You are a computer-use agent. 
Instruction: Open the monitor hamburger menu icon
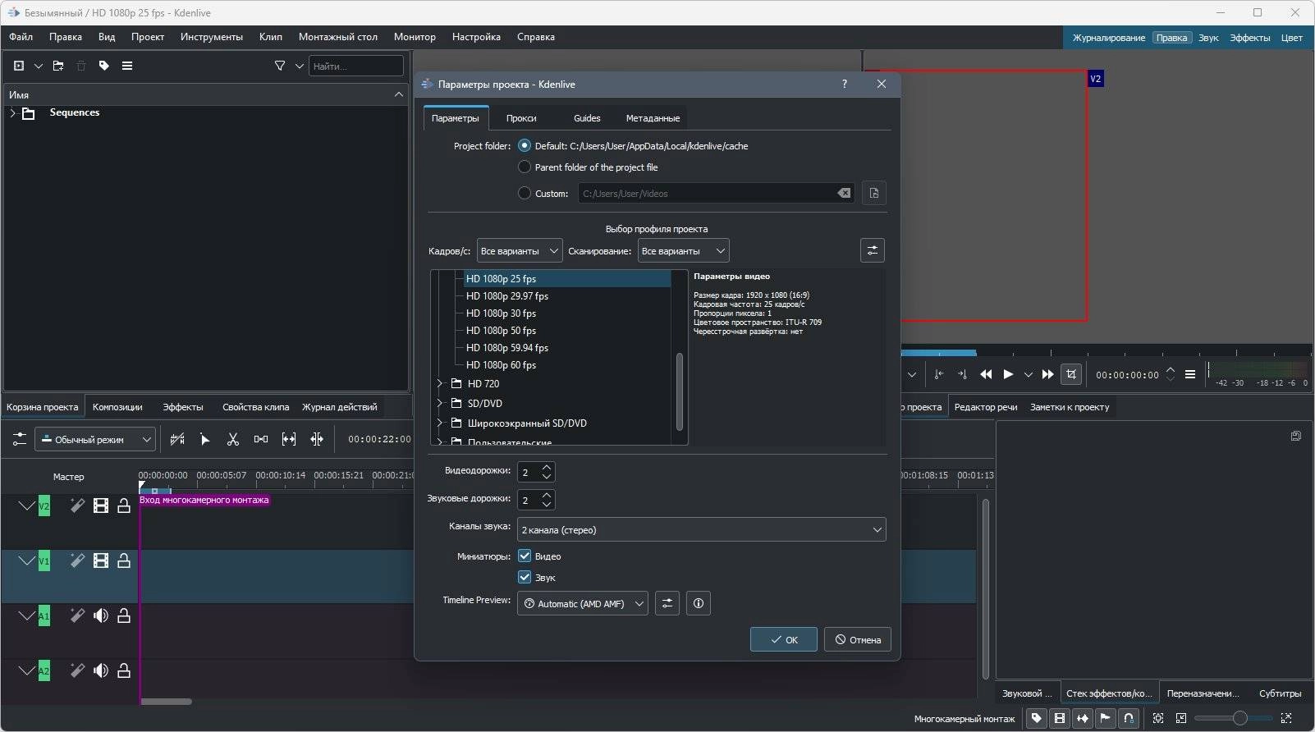point(1190,374)
